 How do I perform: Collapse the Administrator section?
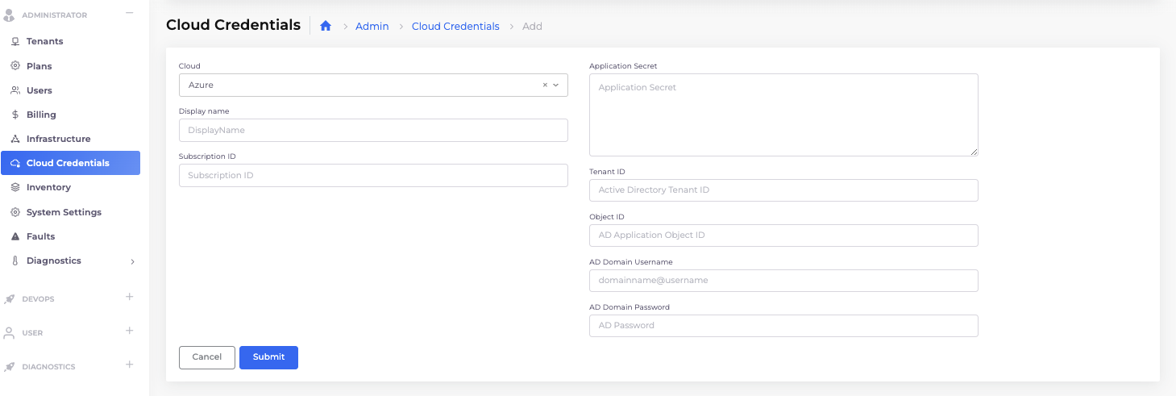click(129, 14)
